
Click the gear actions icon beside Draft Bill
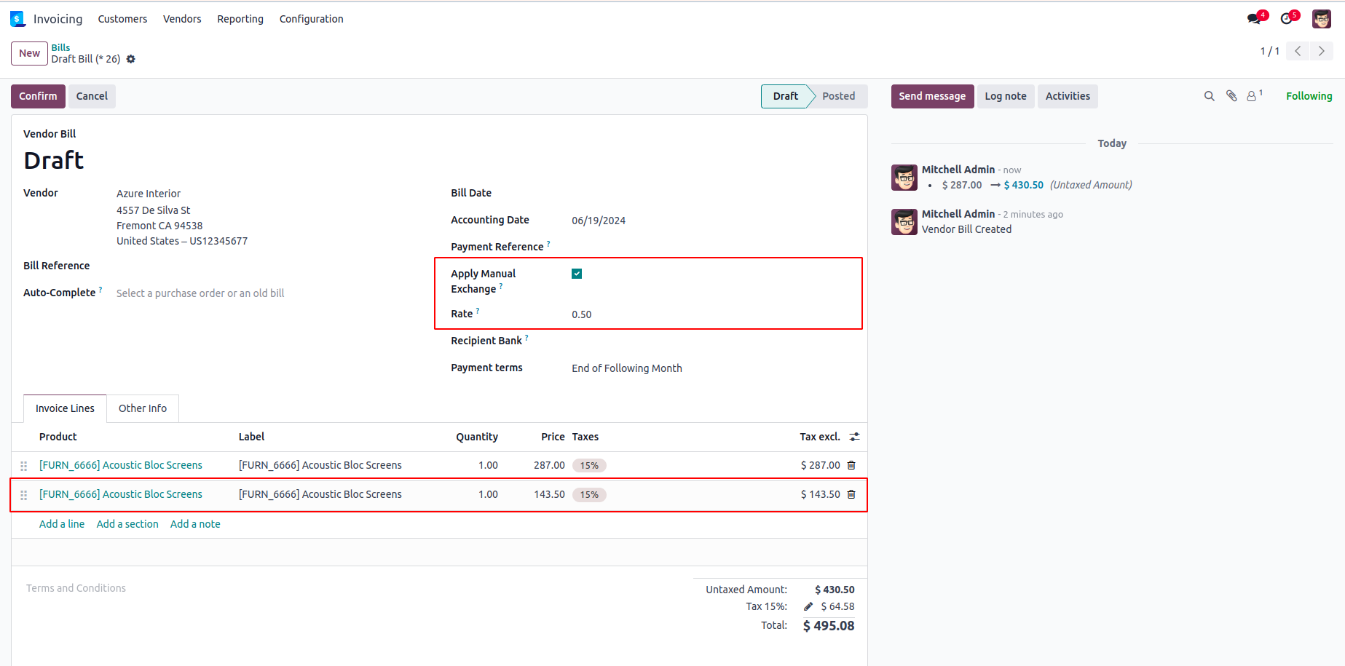coord(131,59)
